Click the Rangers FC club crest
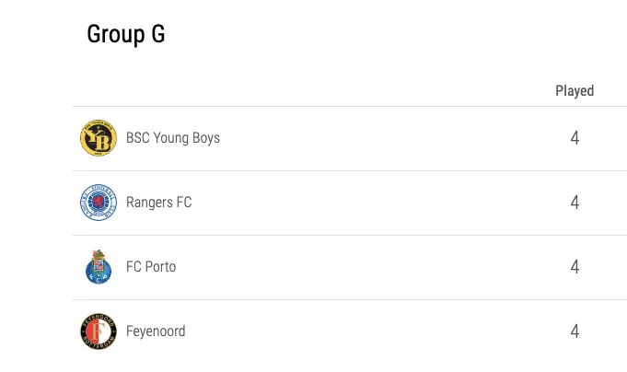Screen dimensions: 627x372 [x=99, y=203]
